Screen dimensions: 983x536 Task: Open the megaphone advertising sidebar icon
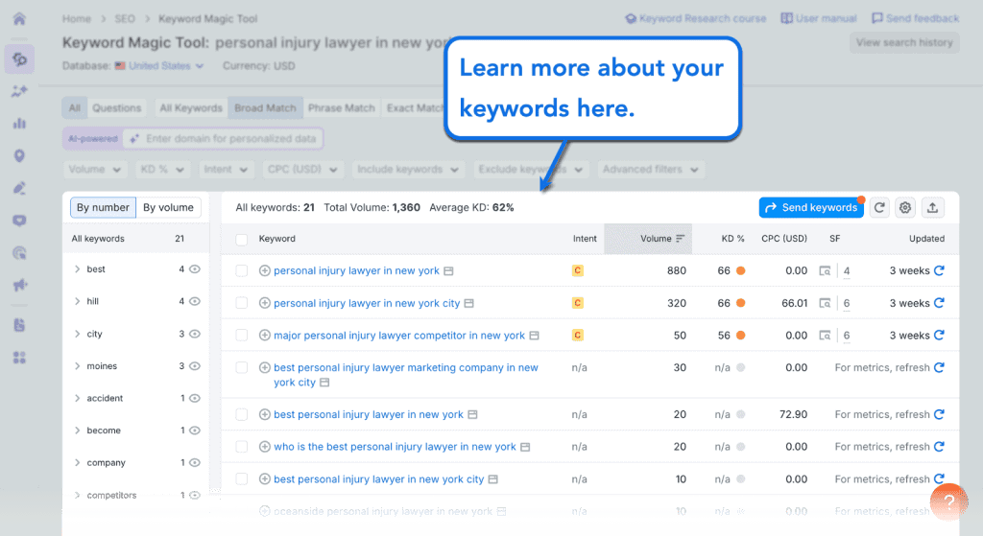(x=19, y=285)
